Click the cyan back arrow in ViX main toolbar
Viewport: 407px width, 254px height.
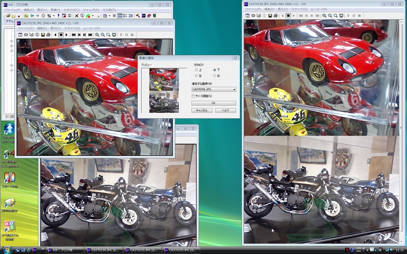[x=32, y=16]
